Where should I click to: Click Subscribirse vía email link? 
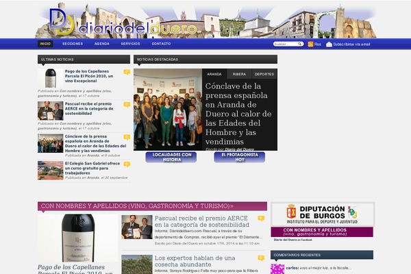pyautogui.click(x=351, y=45)
